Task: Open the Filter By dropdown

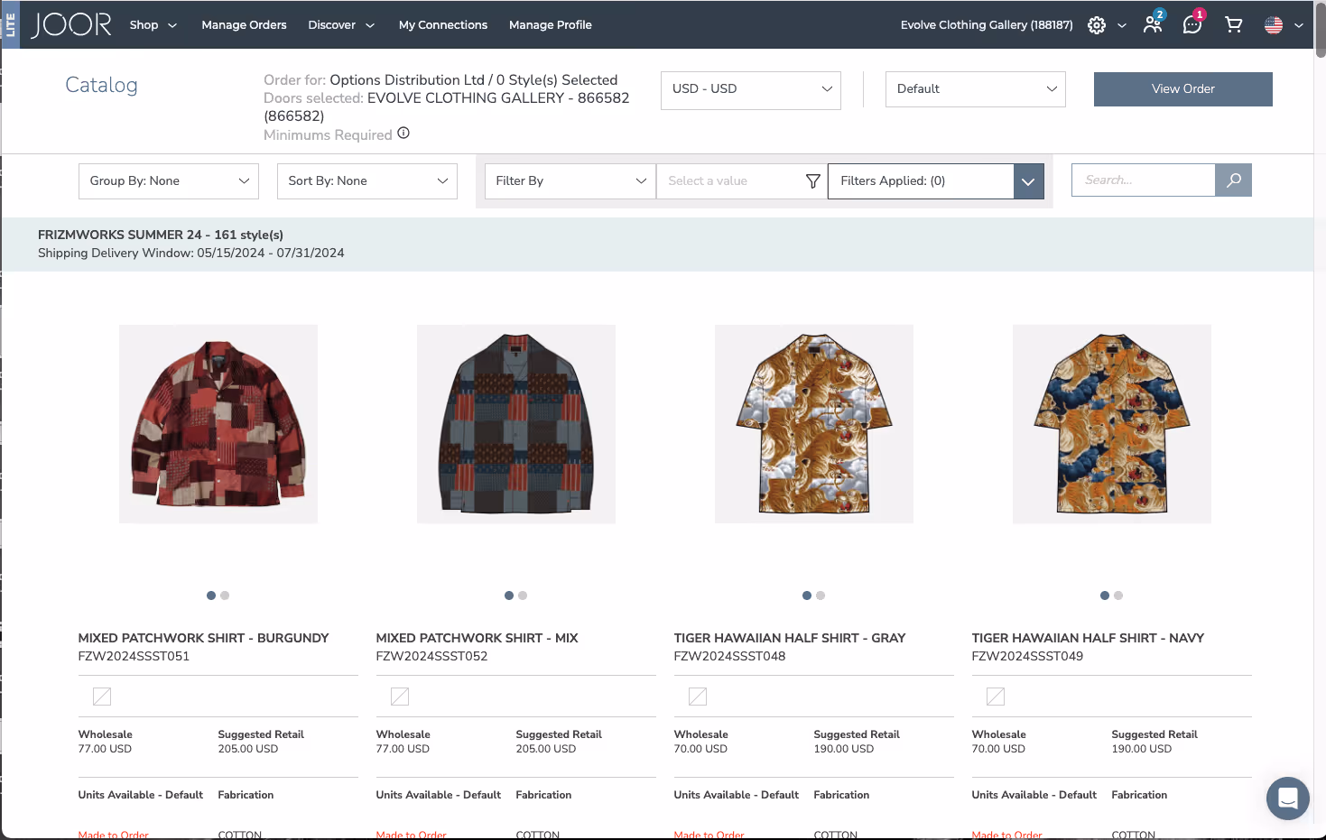Action: click(x=570, y=181)
